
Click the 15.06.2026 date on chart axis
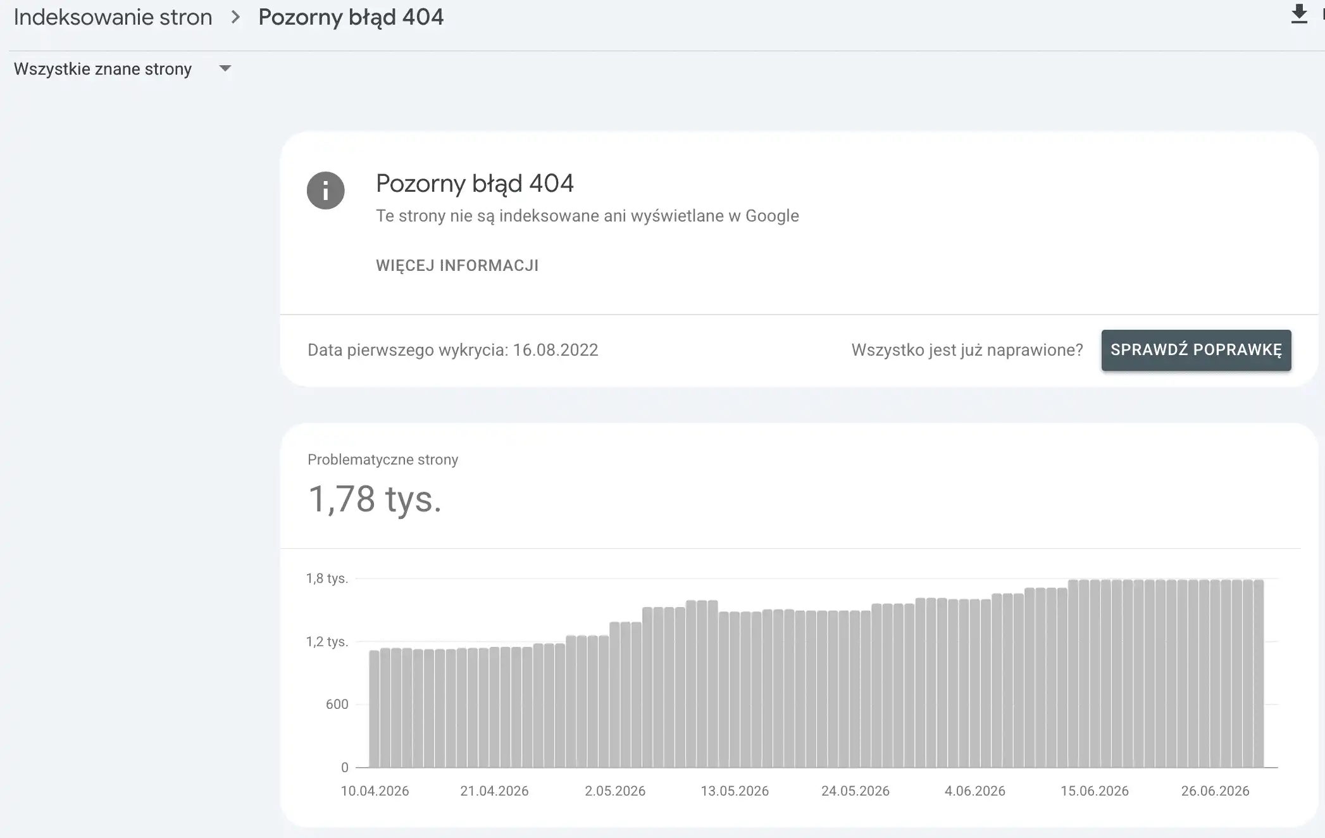tap(1095, 791)
